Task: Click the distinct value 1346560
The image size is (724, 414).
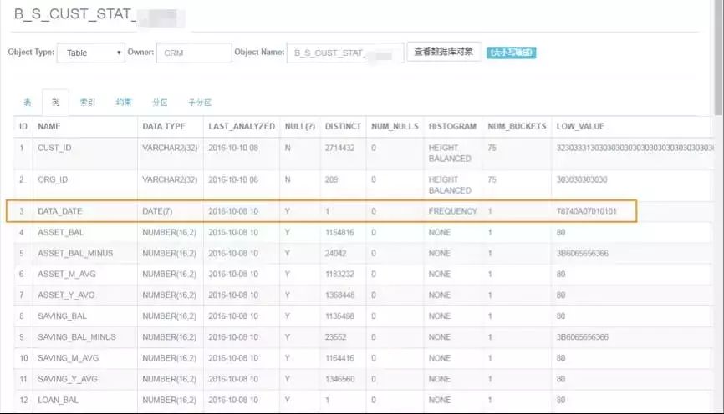Action: 339,379
